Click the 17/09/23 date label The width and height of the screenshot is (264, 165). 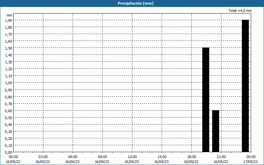250,162
